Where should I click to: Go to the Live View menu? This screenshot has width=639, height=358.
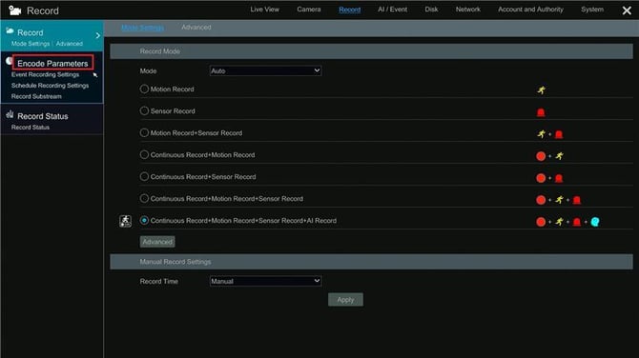click(264, 10)
